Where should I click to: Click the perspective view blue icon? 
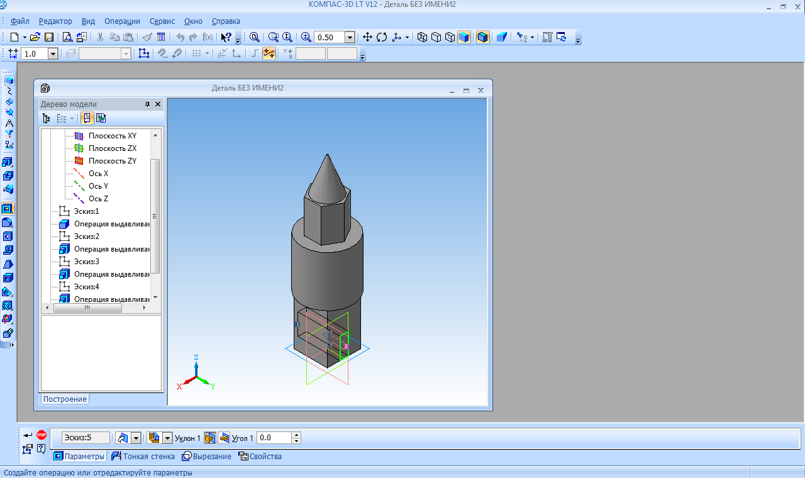pos(501,37)
